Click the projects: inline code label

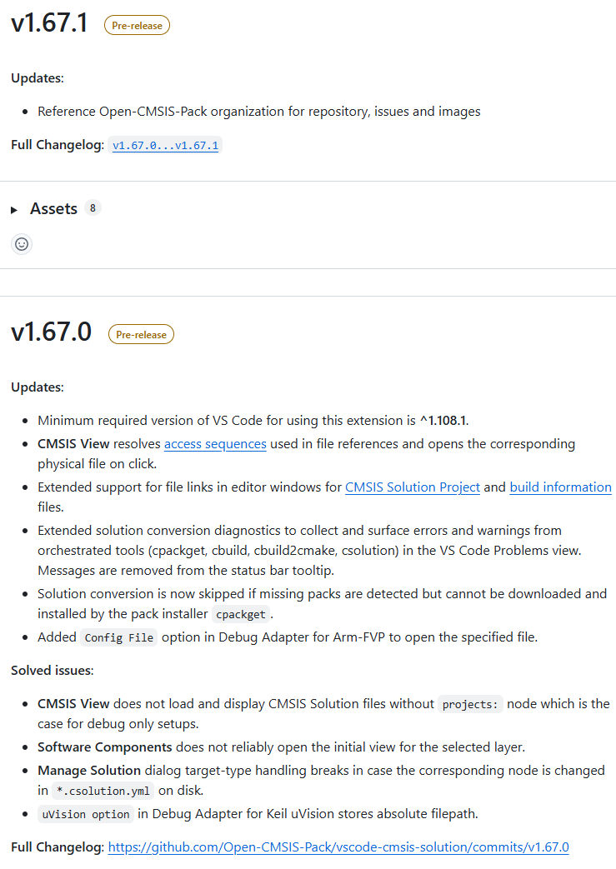click(x=470, y=704)
